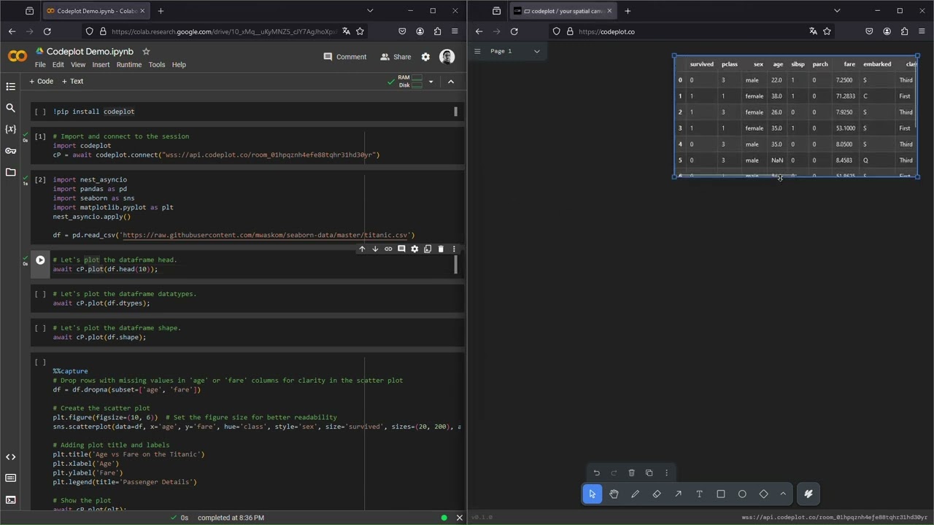The height and width of the screenshot is (525, 934).
Task: Open Colab code snippets panel
Action: [10, 457]
